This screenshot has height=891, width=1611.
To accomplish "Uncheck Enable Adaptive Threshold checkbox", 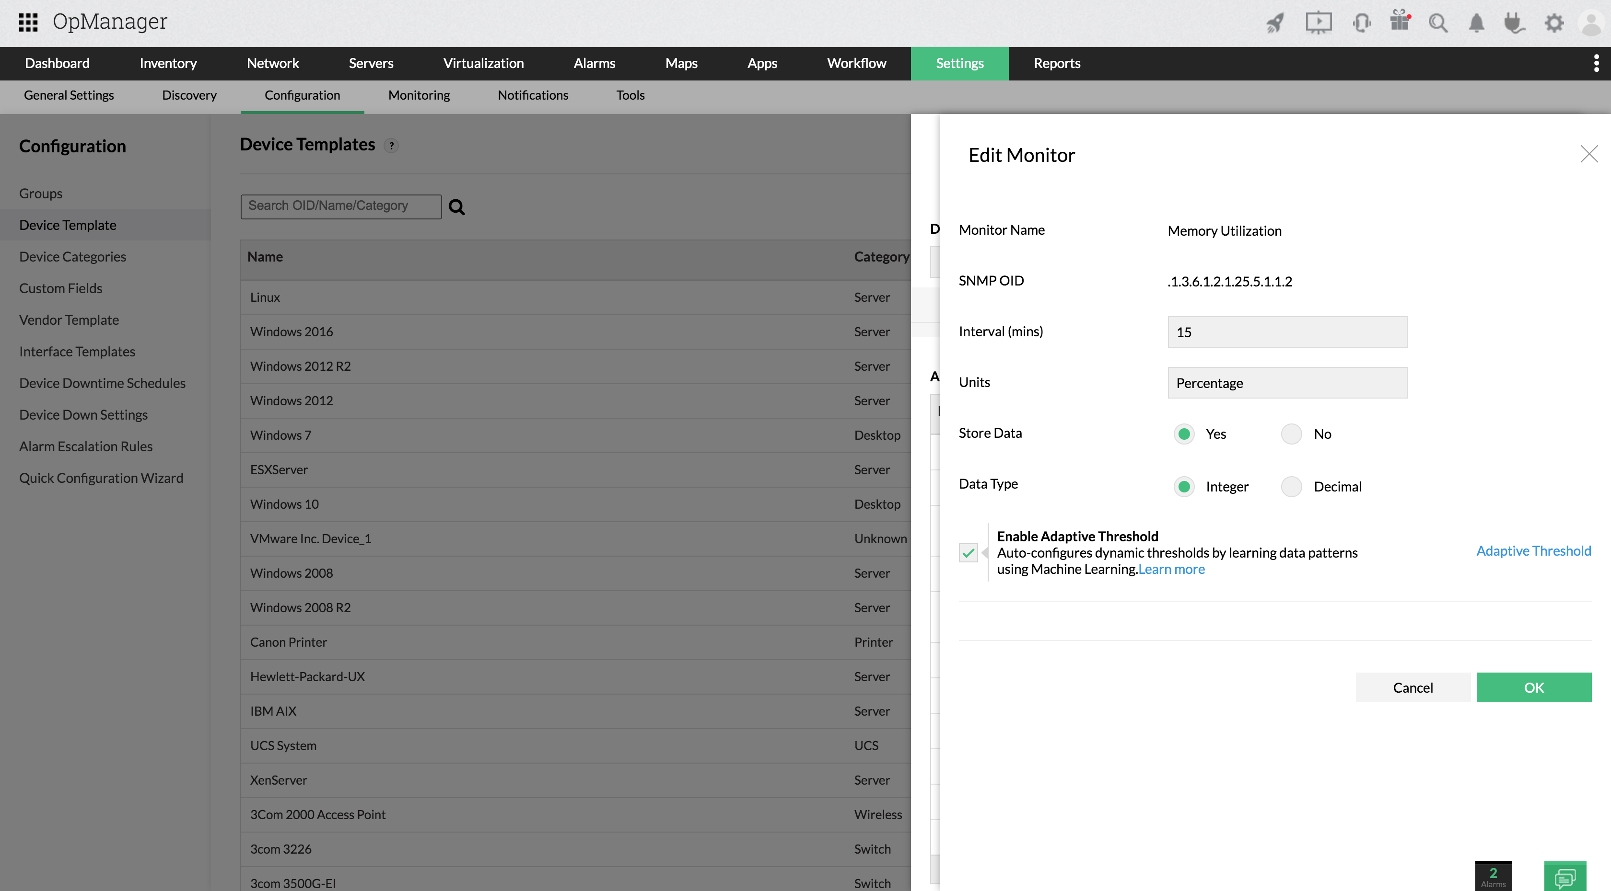I will tap(968, 552).
